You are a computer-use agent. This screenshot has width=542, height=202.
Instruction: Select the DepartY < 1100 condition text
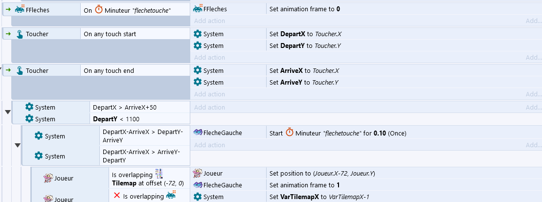point(116,119)
